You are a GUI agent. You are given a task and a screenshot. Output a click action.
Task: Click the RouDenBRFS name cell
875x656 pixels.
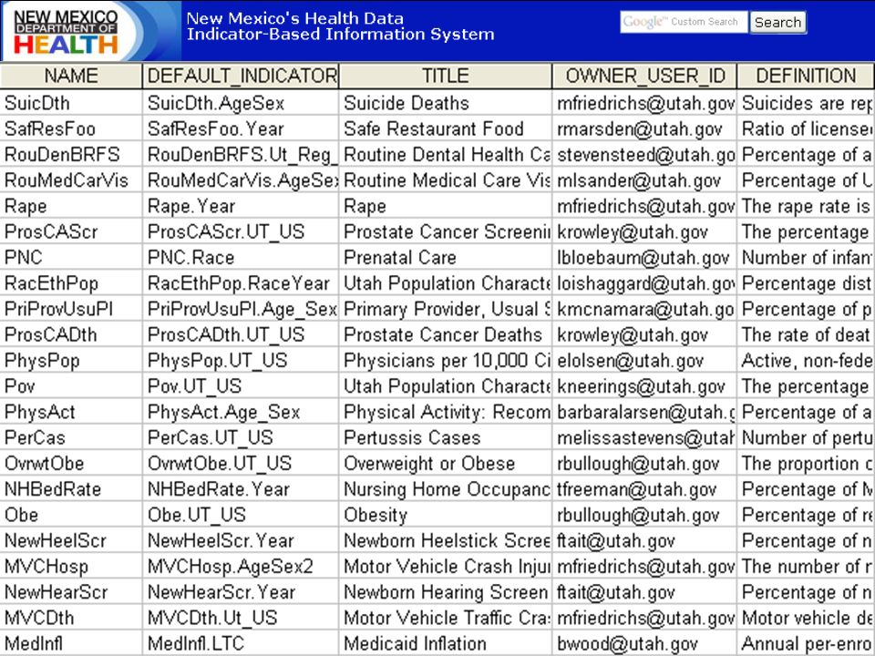71,155
